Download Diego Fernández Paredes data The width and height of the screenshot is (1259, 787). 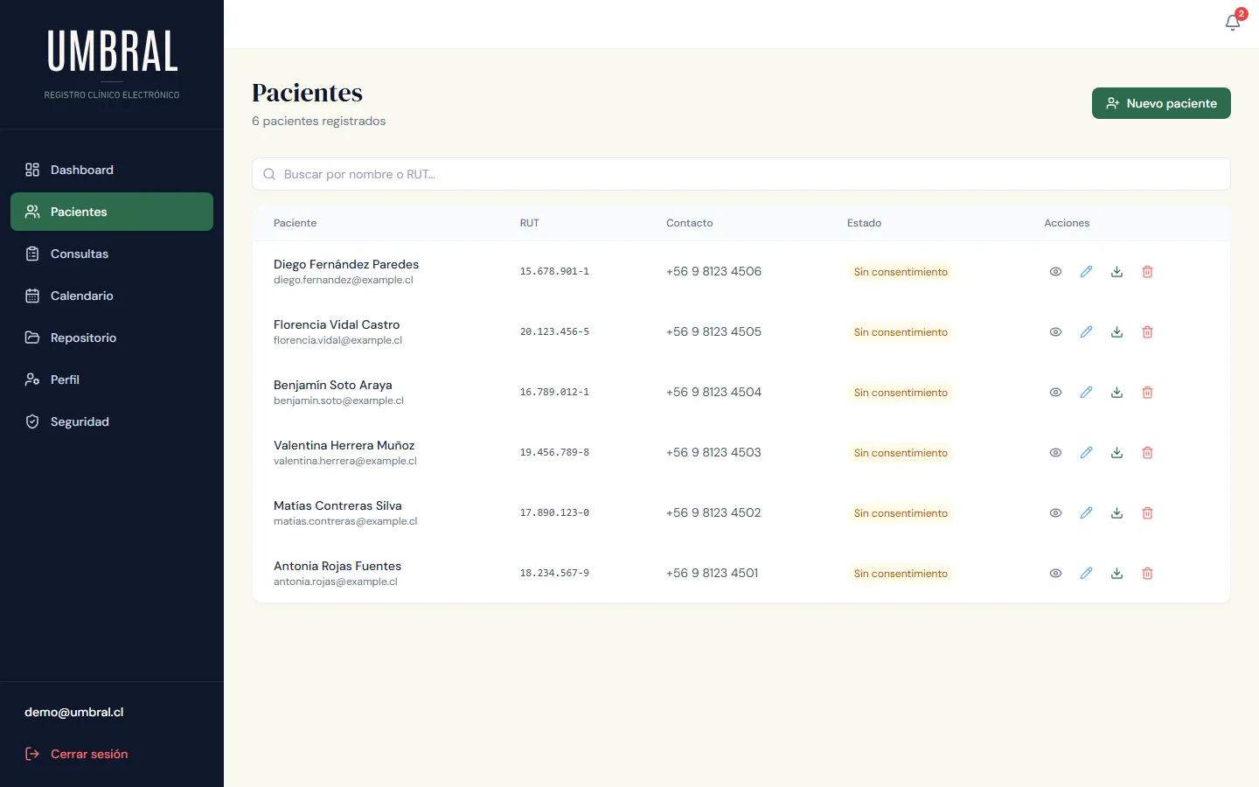point(1116,272)
